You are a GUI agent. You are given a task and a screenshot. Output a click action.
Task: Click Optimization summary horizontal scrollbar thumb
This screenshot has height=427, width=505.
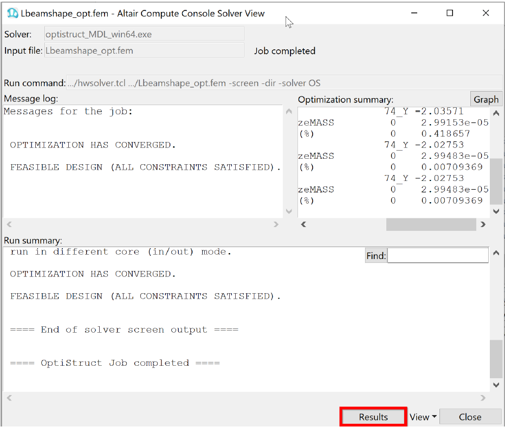[431, 224]
